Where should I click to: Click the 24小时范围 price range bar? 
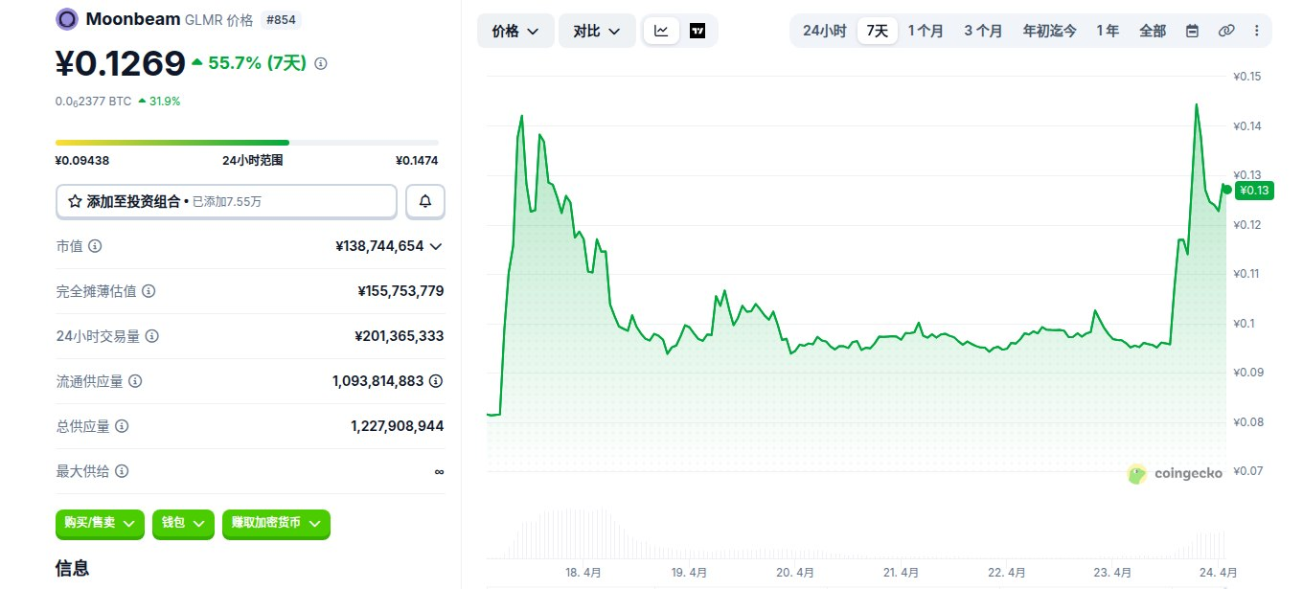click(247, 143)
